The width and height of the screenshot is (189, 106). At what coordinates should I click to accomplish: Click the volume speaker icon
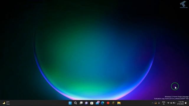coord(171,103)
